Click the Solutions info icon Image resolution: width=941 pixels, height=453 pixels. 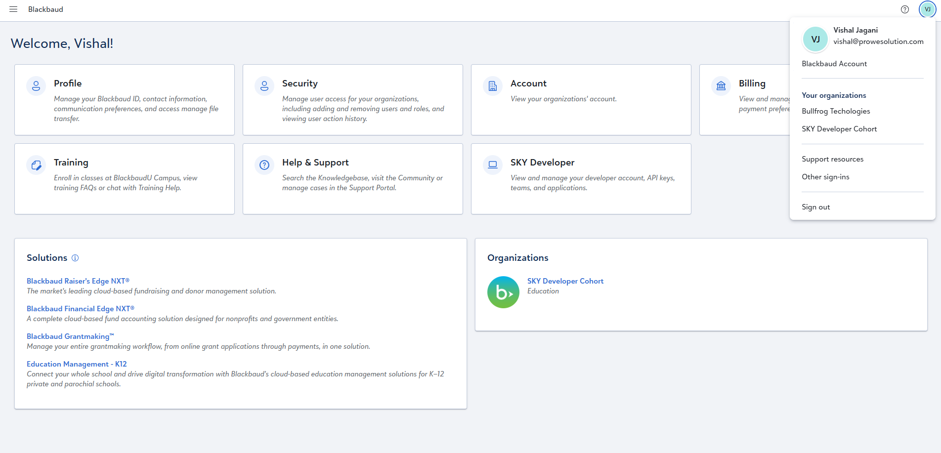pos(75,258)
